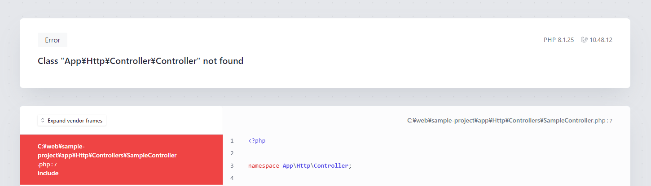The height and width of the screenshot is (186, 651).
Task: Click the namespace keyword in the code
Action: (x=264, y=166)
